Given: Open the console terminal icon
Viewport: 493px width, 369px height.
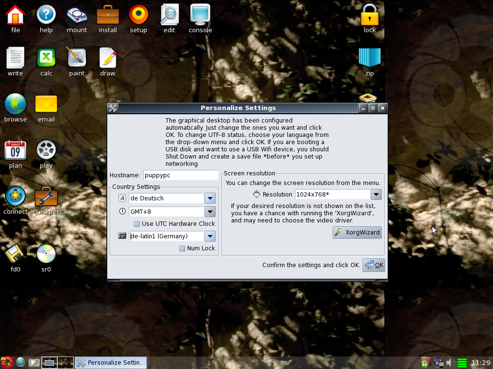Looking at the screenshot, I should [200, 15].
